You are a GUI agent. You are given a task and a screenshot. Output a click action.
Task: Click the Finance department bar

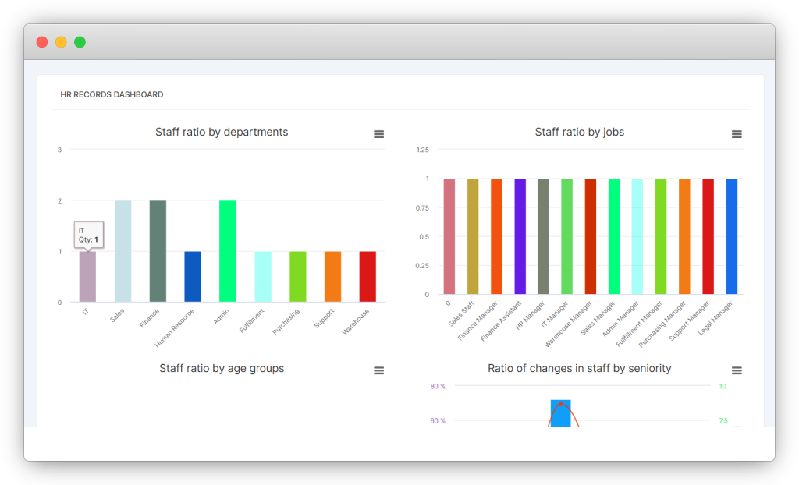[158, 251]
